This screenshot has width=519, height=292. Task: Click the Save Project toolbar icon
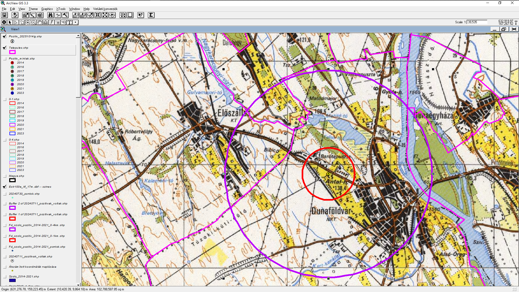[x=5, y=15]
